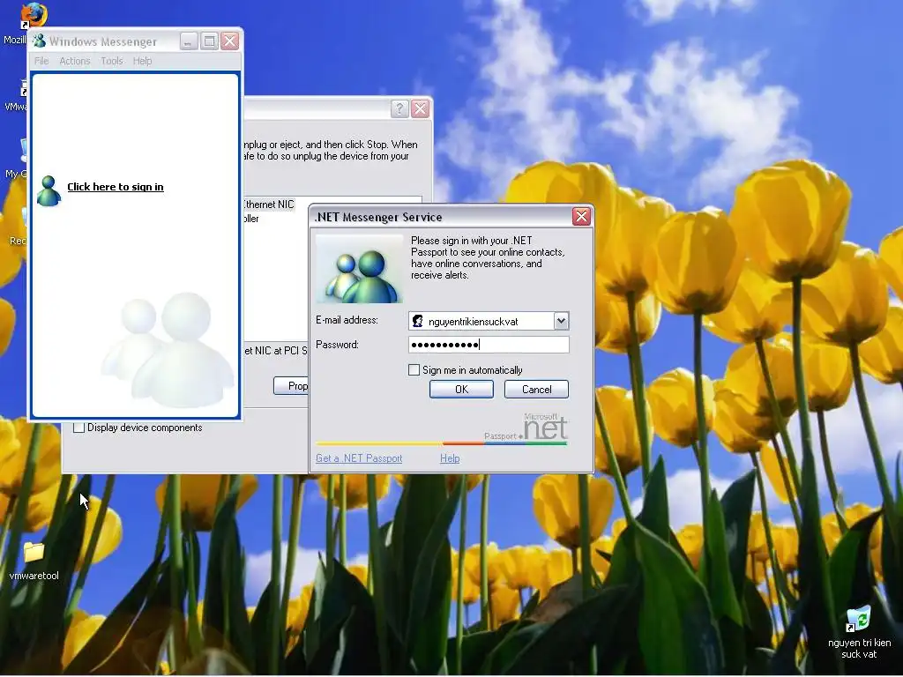Click Cancel in the sign-in dialog
Screen dimensions: 903x677
click(536, 389)
